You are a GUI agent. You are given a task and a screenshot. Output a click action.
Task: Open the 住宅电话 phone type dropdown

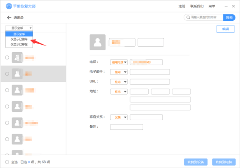tap(118, 62)
